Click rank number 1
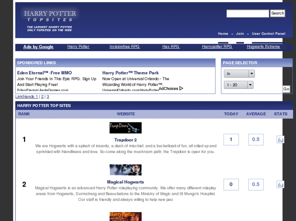 (x=24, y=139)
